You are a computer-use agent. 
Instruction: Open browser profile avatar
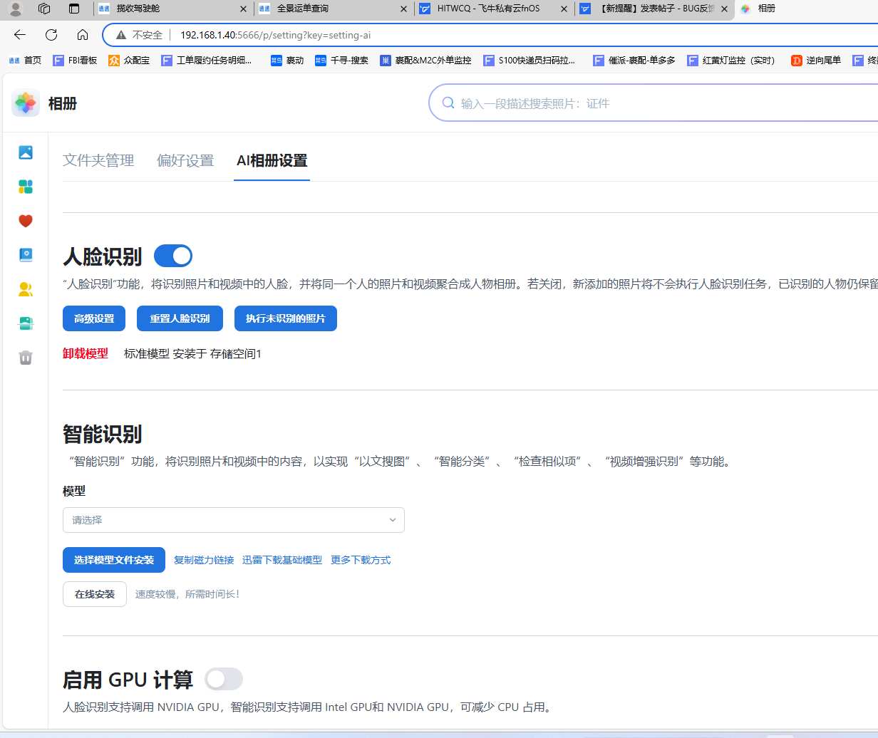click(x=16, y=9)
